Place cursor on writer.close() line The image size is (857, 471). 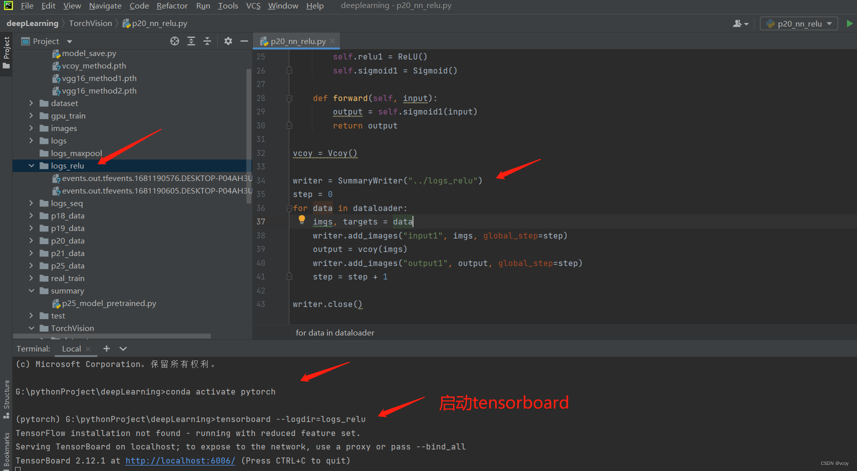(327, 304)
